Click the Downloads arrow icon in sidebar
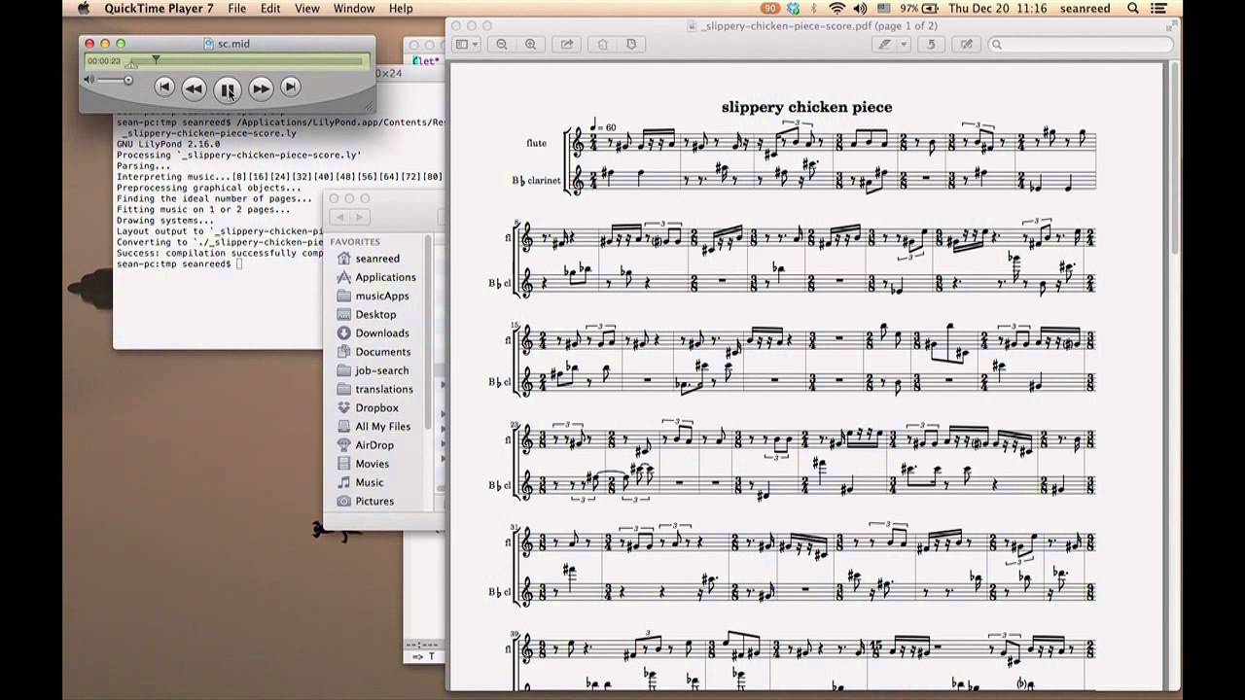This screenshot has height=700, width=1245. coord(344,332)
